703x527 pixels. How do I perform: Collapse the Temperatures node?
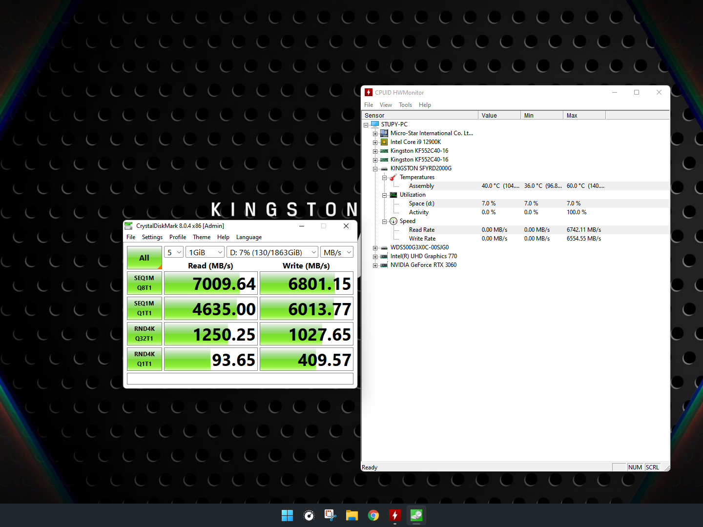pos(384,178)
